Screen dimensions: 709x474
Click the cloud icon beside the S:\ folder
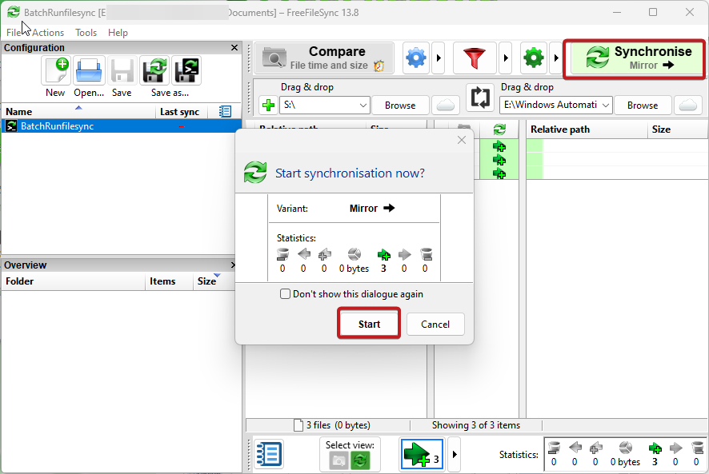(446, 106)
